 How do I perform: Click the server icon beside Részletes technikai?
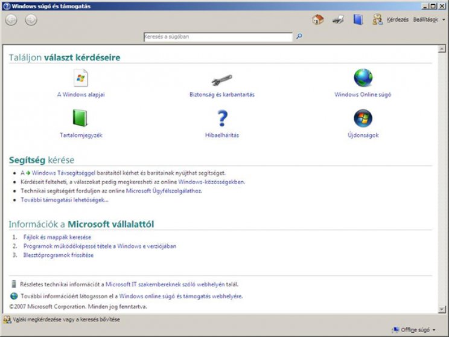tap(13, 284)
